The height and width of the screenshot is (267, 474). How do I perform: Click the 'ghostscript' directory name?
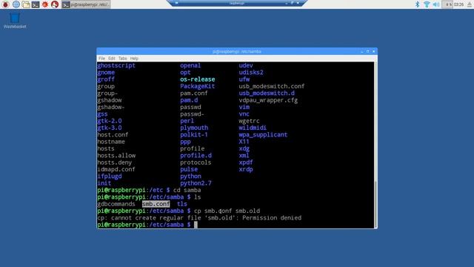(x=116, y=65)
